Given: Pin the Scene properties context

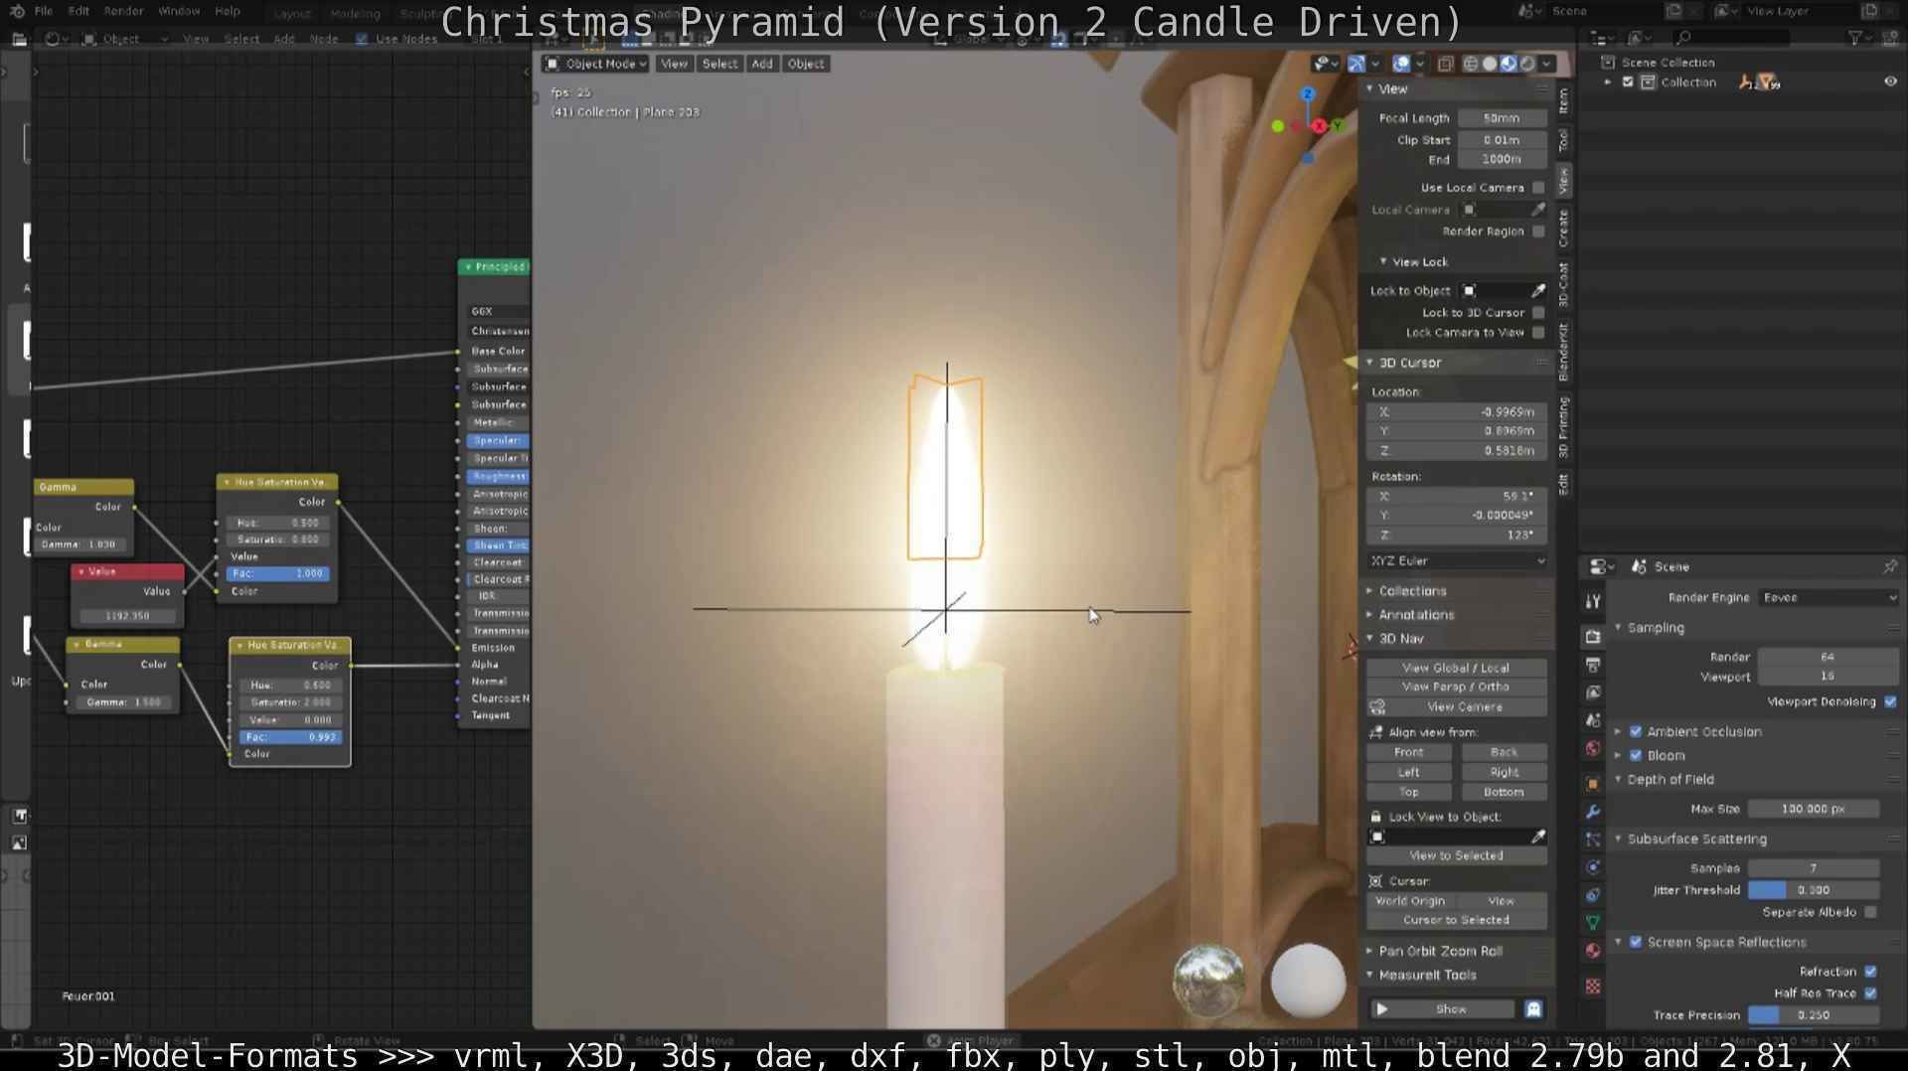Looking at the screenshot, I should (1889, 566).
